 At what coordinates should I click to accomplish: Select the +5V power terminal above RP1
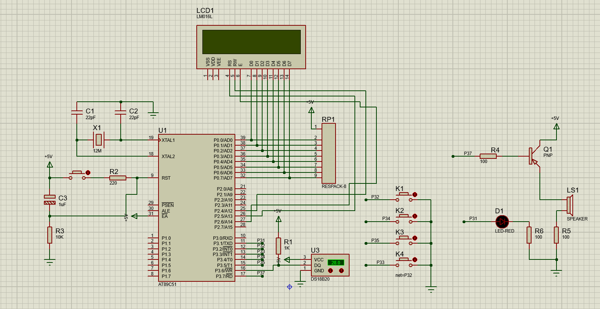point(311,110)
